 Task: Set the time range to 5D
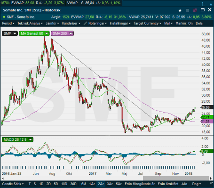[56, 184]
